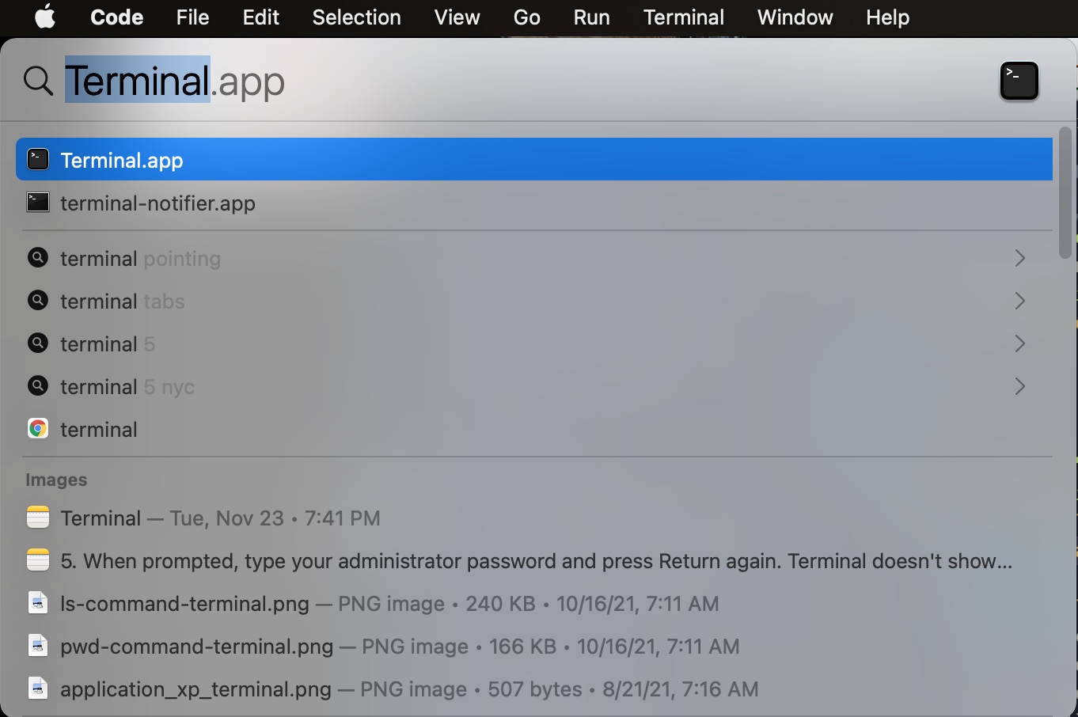Select the Terminal.app search result
Image resolution: width=1078 pixels, height=717 pixels.
point(317,159)
